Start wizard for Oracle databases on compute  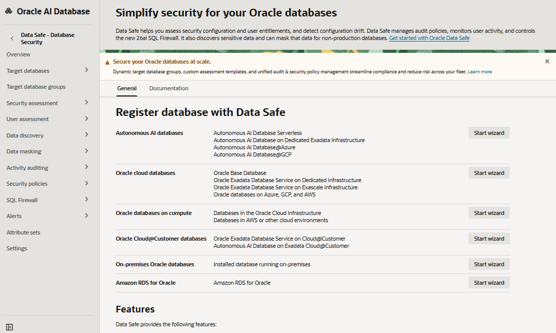point(489,213)
